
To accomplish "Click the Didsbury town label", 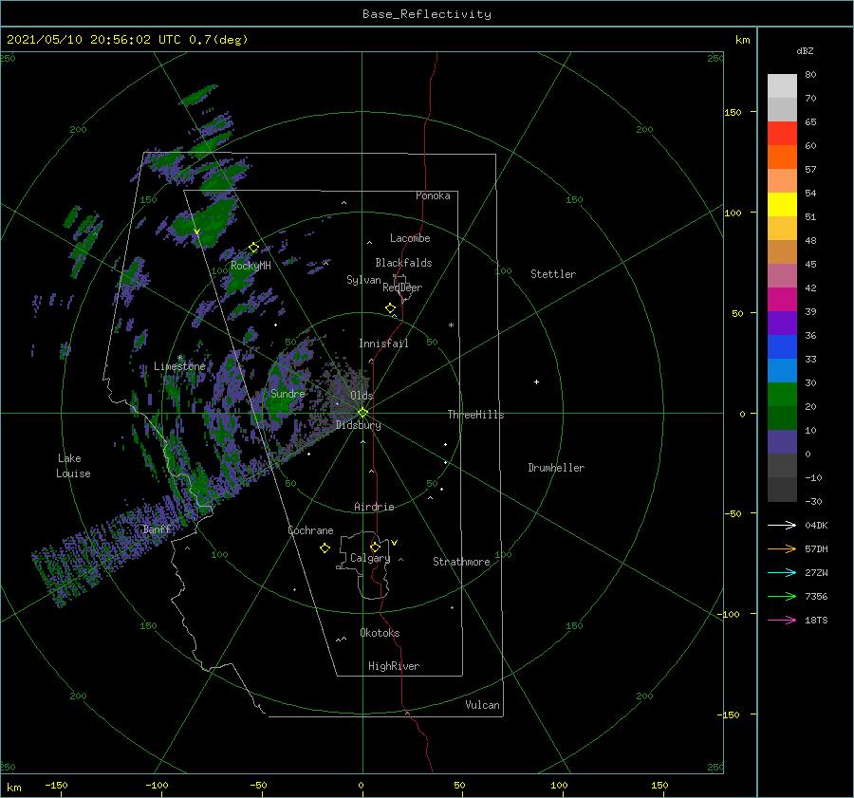I will click(x=358, y=425).
